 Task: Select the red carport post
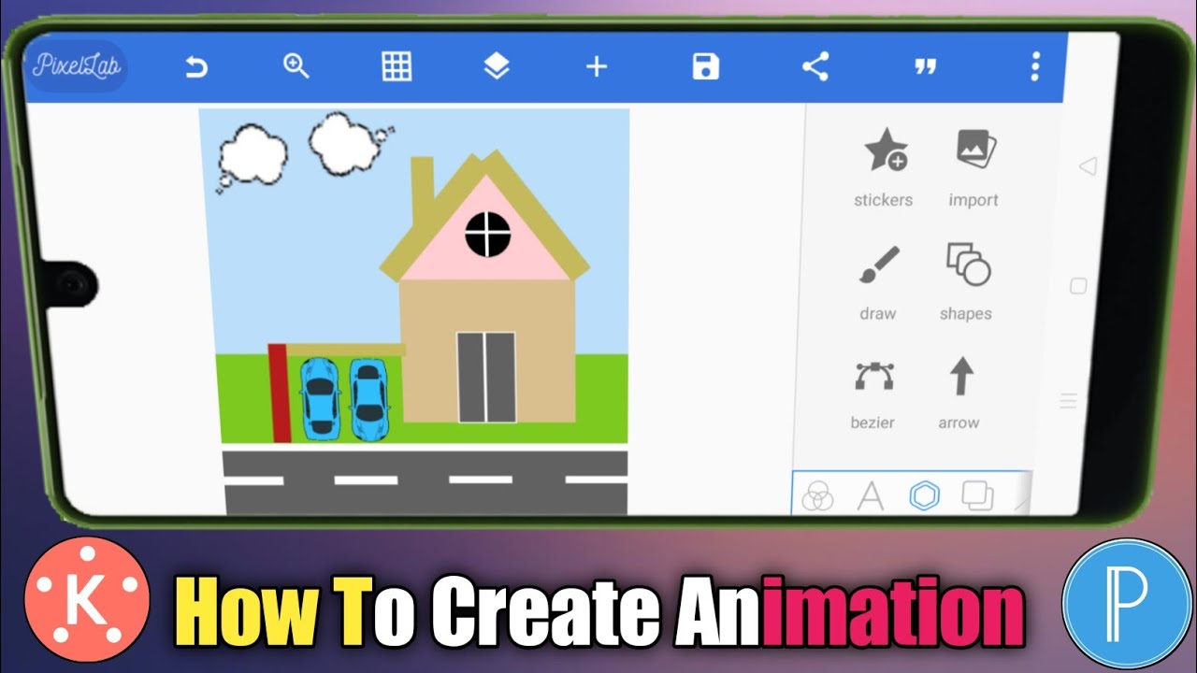coord(279,393)
